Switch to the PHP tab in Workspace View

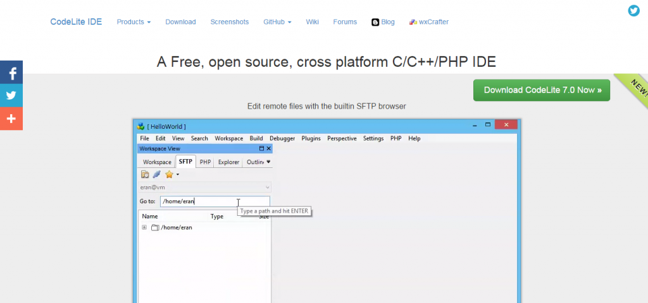[206, 162]
